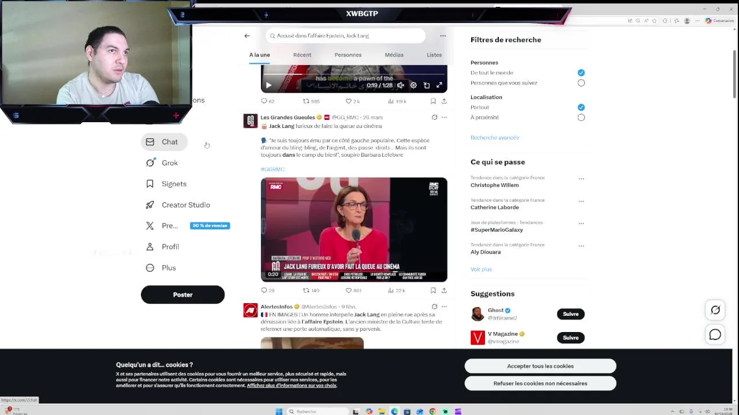
Task: Open Signets bookmarks in sidebar
Action: (166, 184)
